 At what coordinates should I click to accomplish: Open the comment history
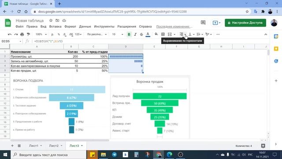point(203,23)
